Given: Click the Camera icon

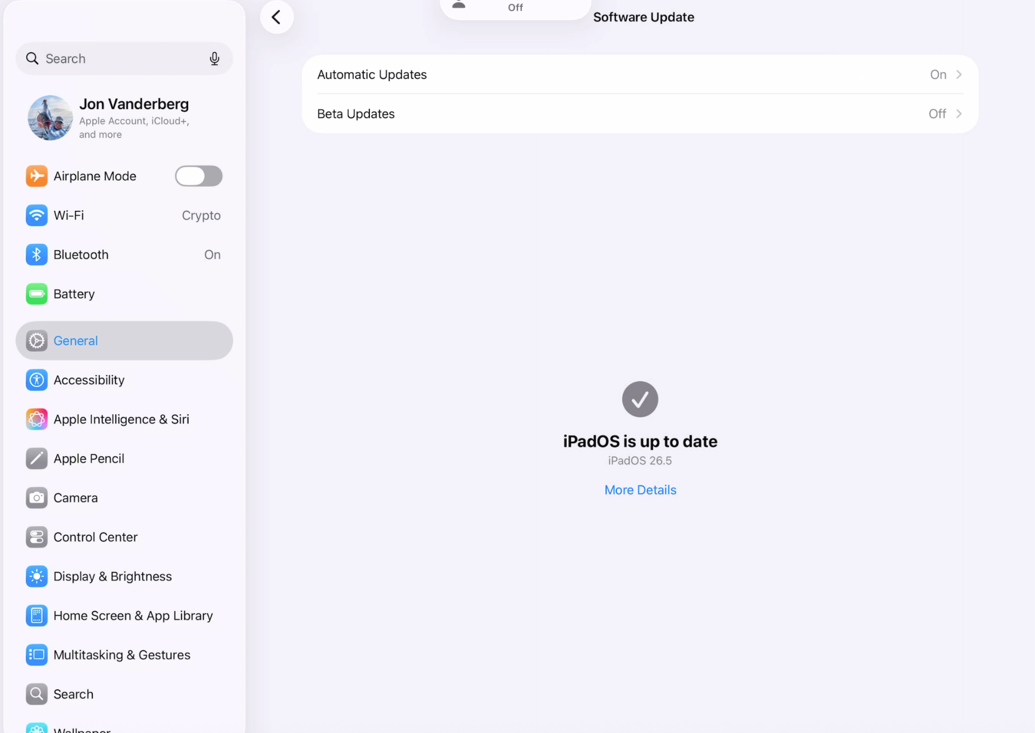Looking at the screenshot, I should (37, 498).
